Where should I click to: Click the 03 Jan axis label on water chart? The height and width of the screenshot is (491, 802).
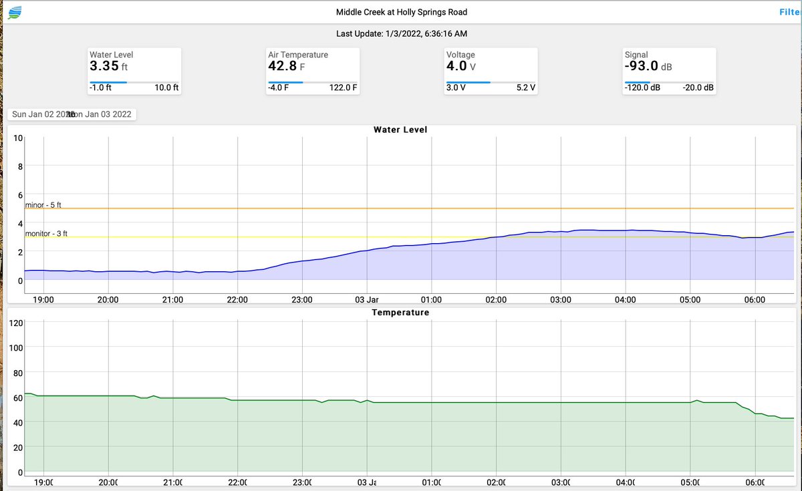point(366,299)
